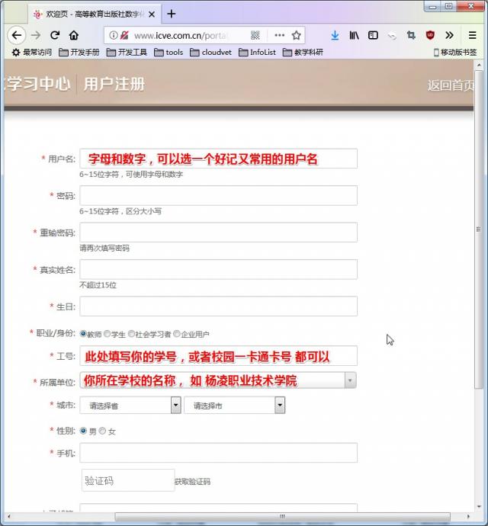Click the 学习中心 header link
Image resolution: width=488 pixels, height=526 pixels.
click(x=38, y=84)
